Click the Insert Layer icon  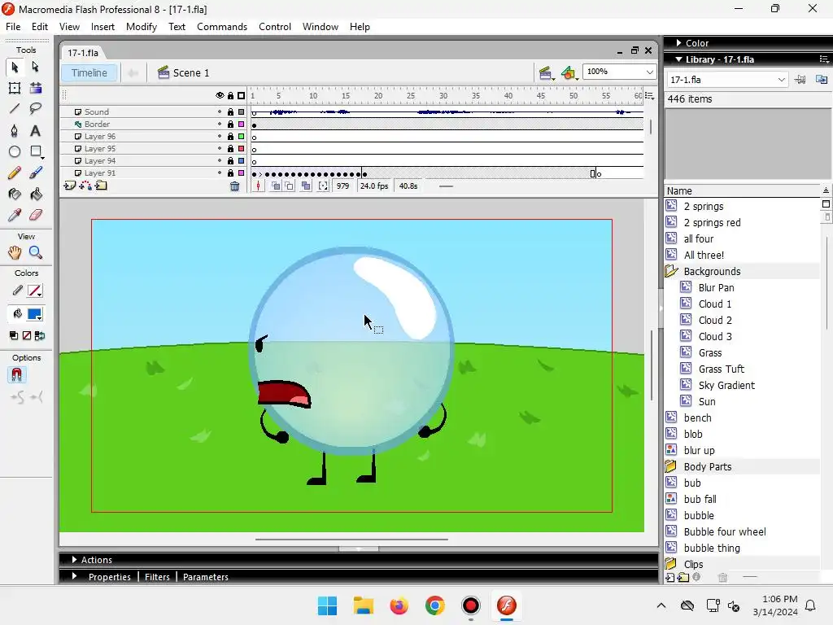pyautogui.click(x=70, y=186)
